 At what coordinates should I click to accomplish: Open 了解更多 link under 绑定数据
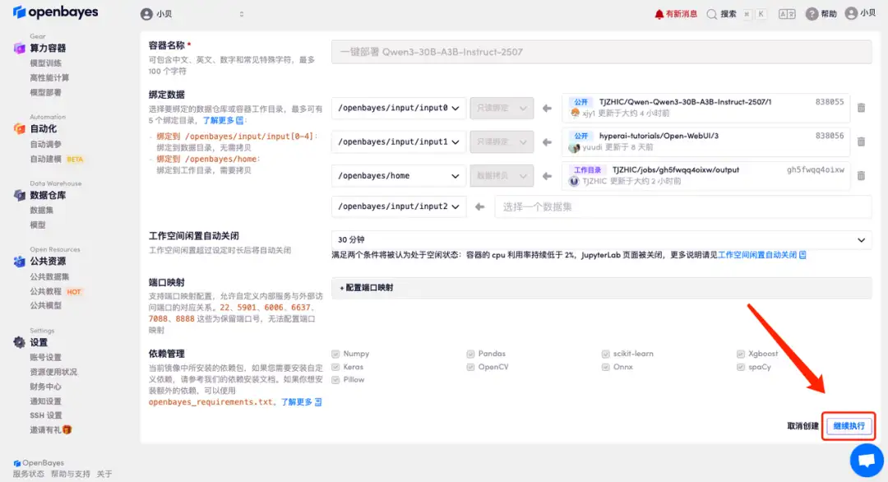click(223, 120)
